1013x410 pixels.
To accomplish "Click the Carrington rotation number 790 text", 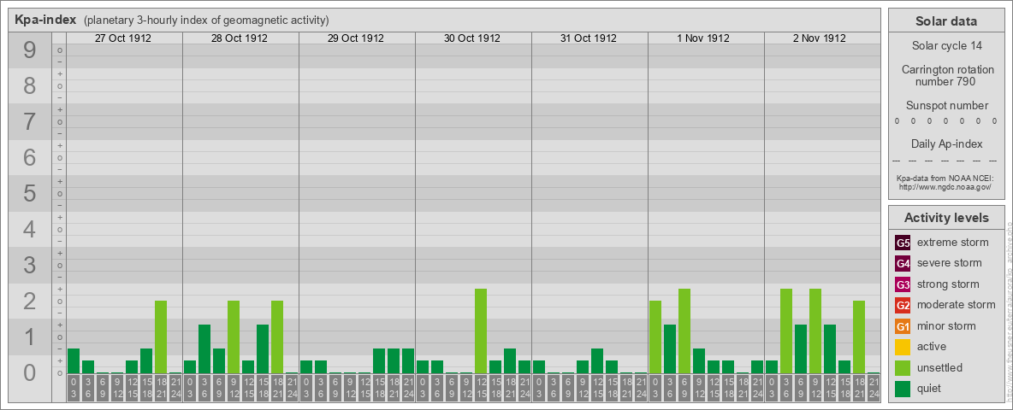I will point(946,75).
